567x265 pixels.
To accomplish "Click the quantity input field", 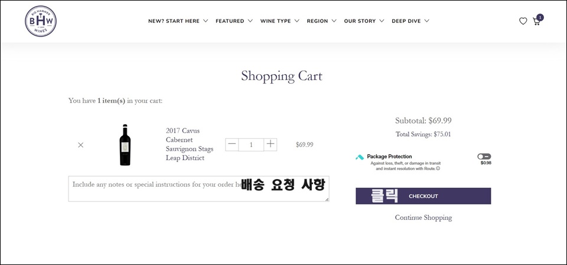I will tap(251, 145).
